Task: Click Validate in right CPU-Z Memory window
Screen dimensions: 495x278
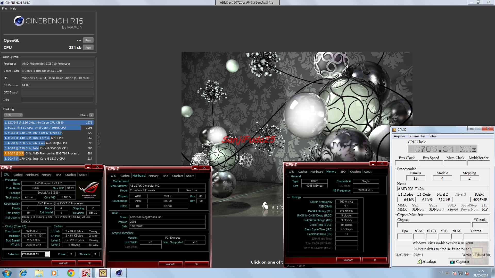Action: (348, 260)
